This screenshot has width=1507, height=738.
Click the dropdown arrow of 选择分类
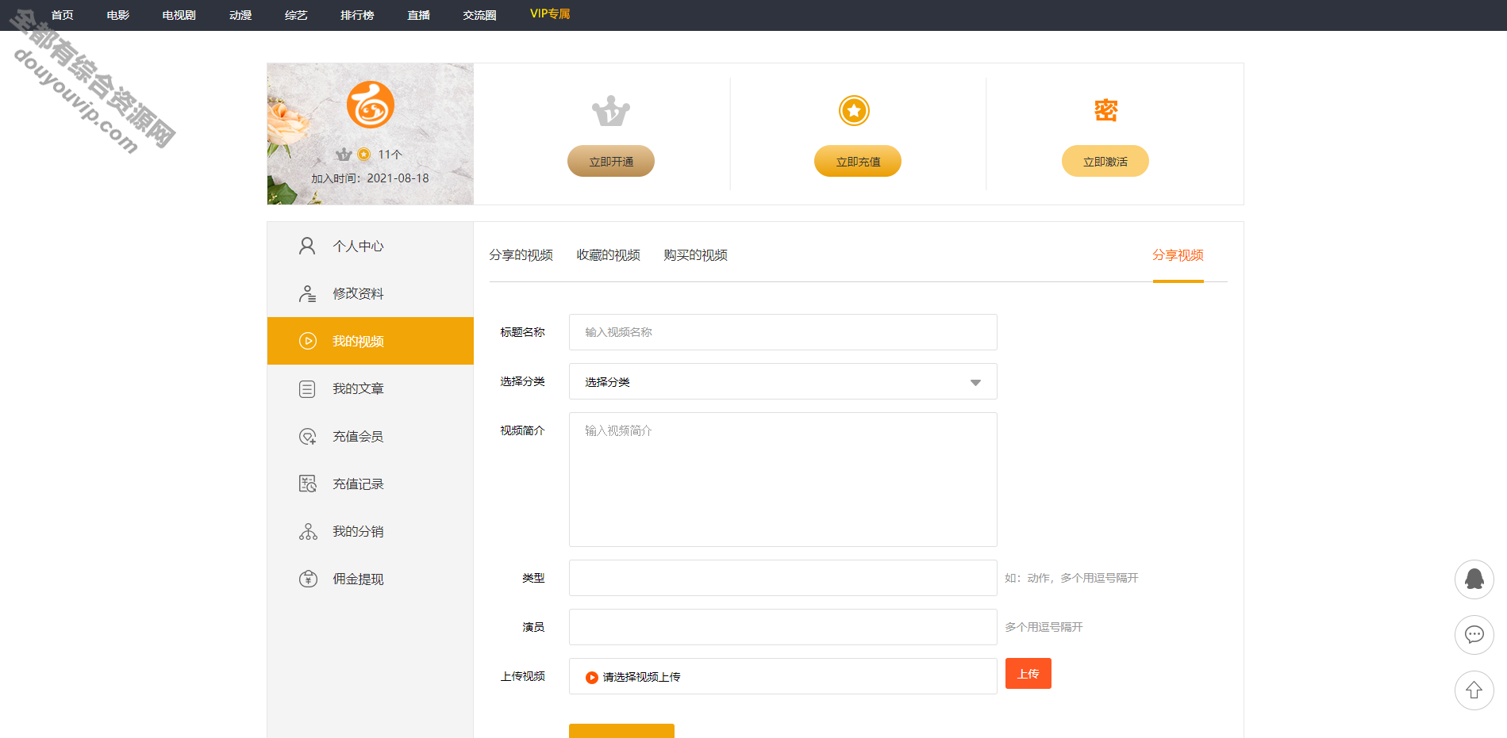pos(975,383)
